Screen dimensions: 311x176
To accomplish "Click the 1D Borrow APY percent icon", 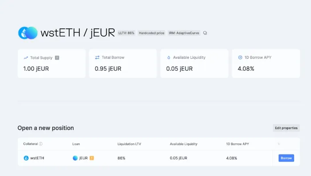I will coord(240,57).
